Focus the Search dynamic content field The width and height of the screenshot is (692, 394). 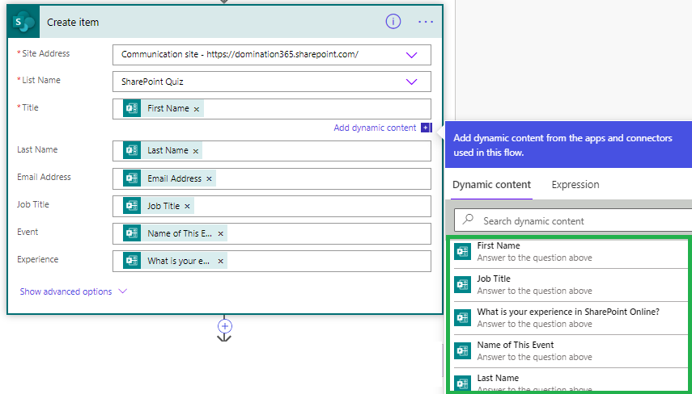[573, 220]
